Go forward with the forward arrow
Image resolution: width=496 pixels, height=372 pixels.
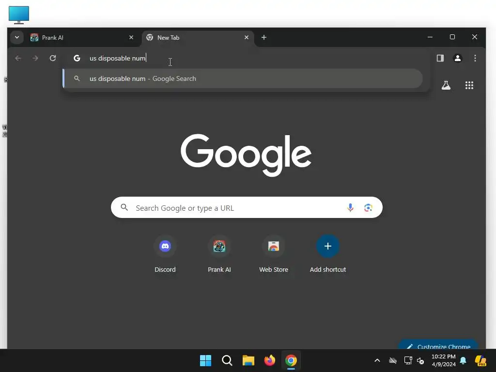(x=35, y=58)
